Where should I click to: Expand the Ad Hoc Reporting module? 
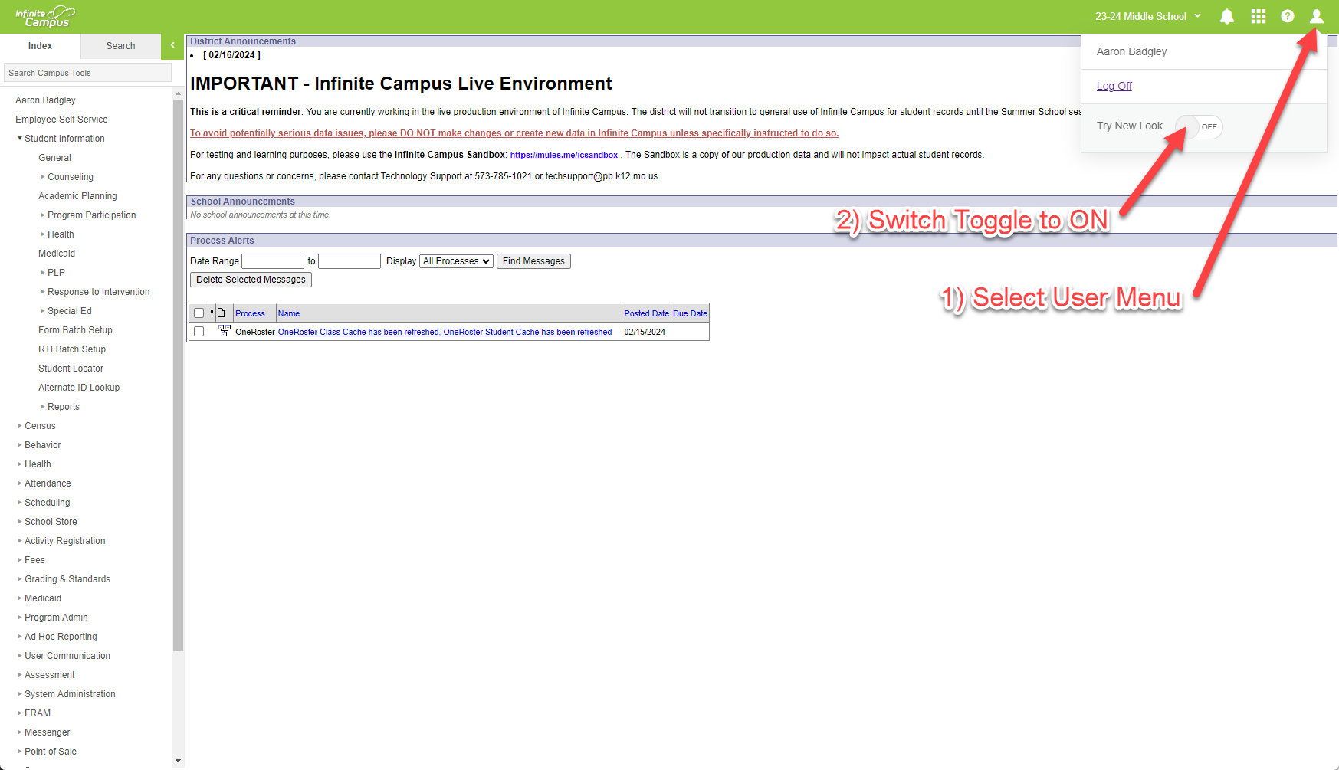20,637
